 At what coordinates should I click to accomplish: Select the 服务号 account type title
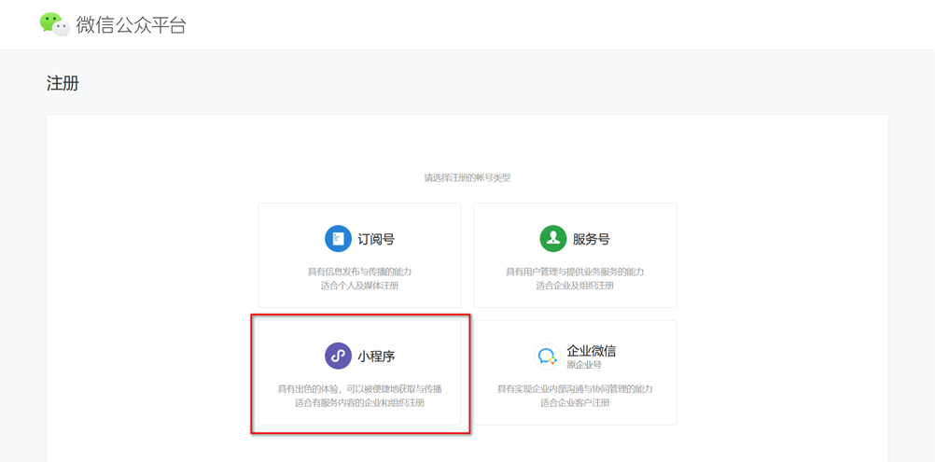(x=591, y=240)
